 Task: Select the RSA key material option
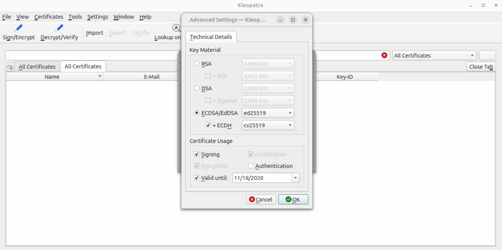click(x=197, y=64)
